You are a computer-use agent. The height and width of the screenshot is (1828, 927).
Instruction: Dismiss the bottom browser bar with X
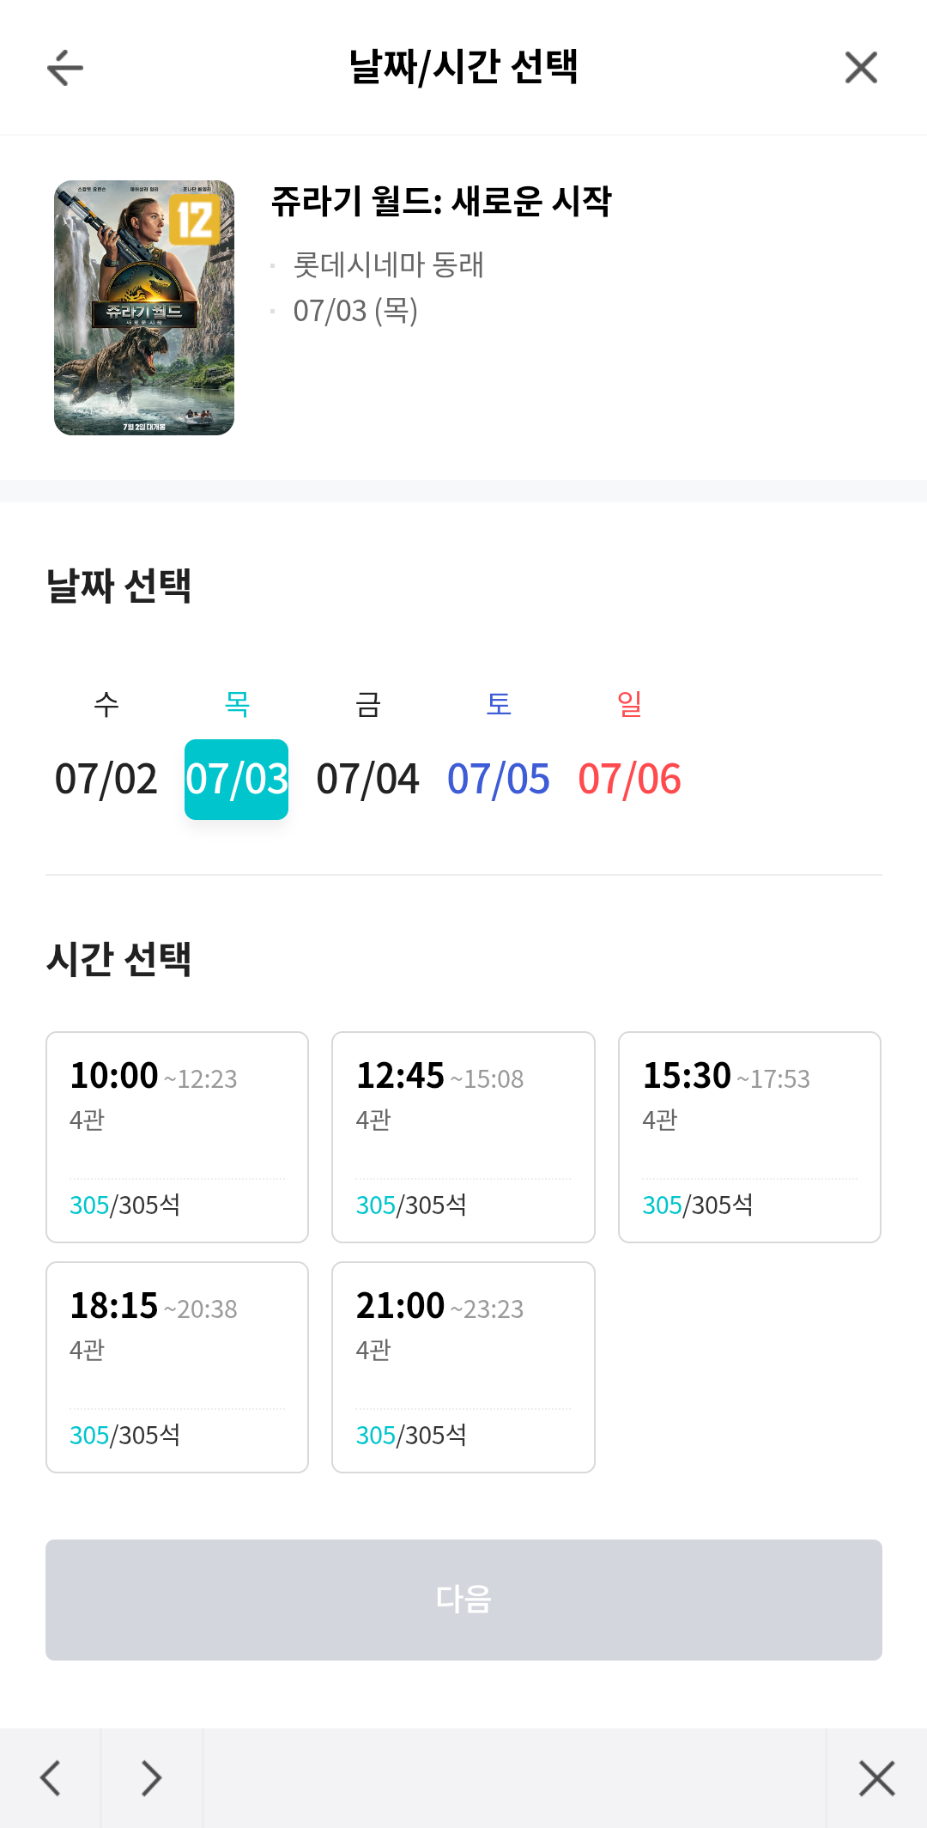[876, 1777]
